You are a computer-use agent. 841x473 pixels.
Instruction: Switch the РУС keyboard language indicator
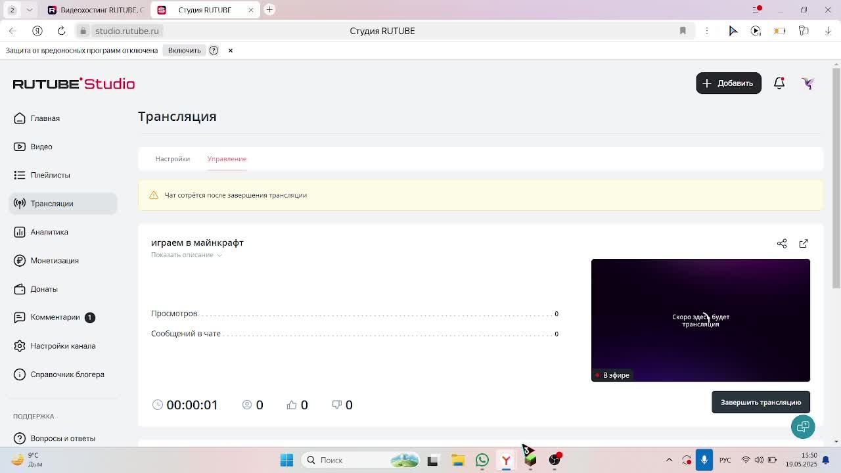[x=725, y=460]
